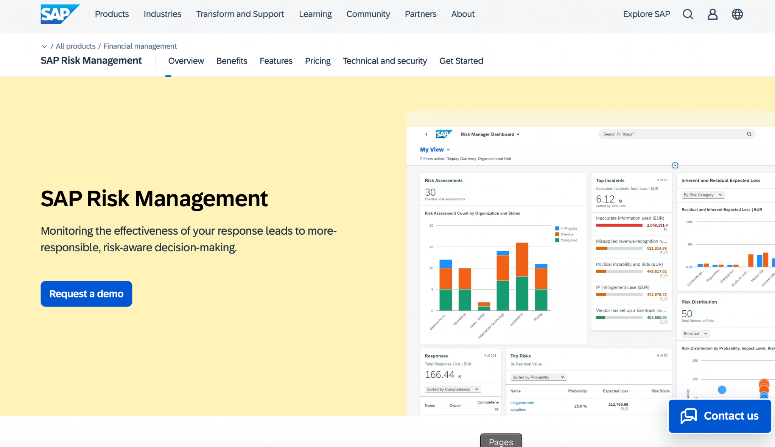This screenshot has width=775, height=447.
Task: Open the Learning menu
Action: click(315, 14)
